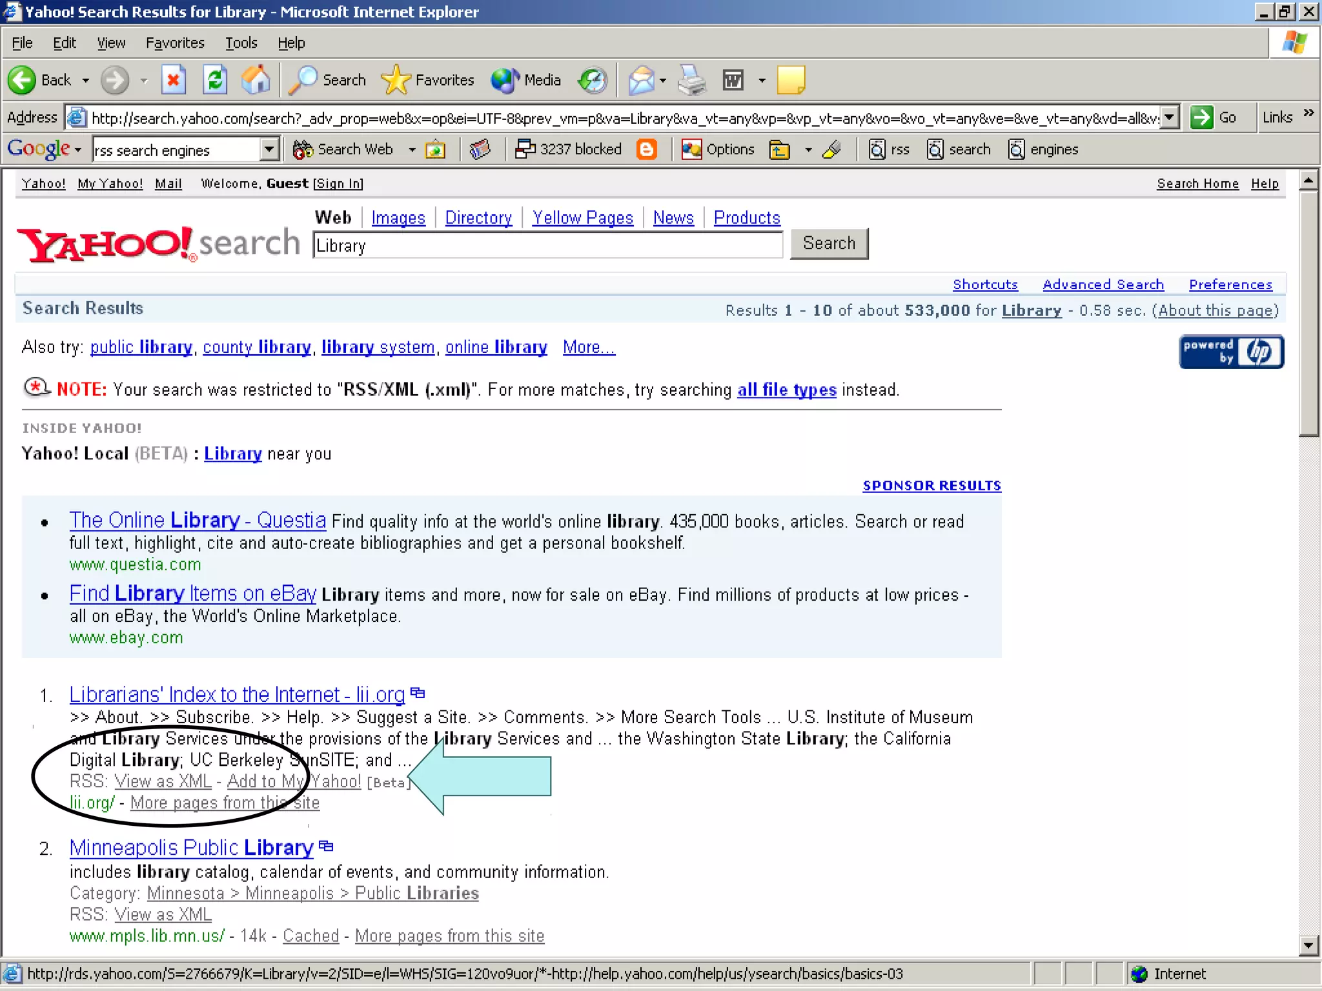1322x991 pixels.
Task: Click the Refresh page icon
Action: click(214, 81)
